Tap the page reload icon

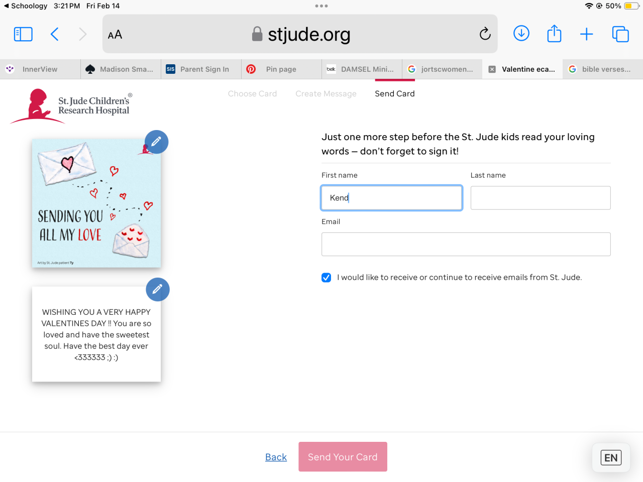point(485,34)
